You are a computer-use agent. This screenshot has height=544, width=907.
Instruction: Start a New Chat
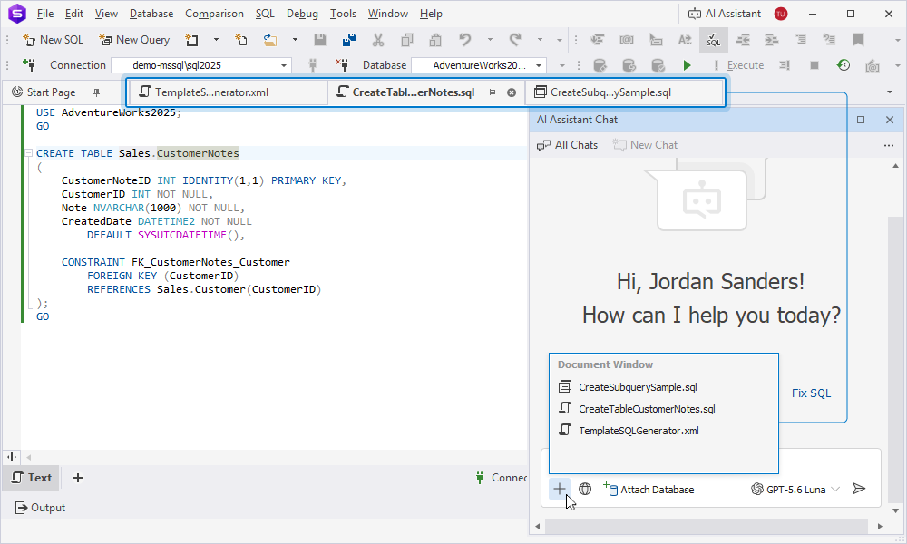[x=645, y=145]
